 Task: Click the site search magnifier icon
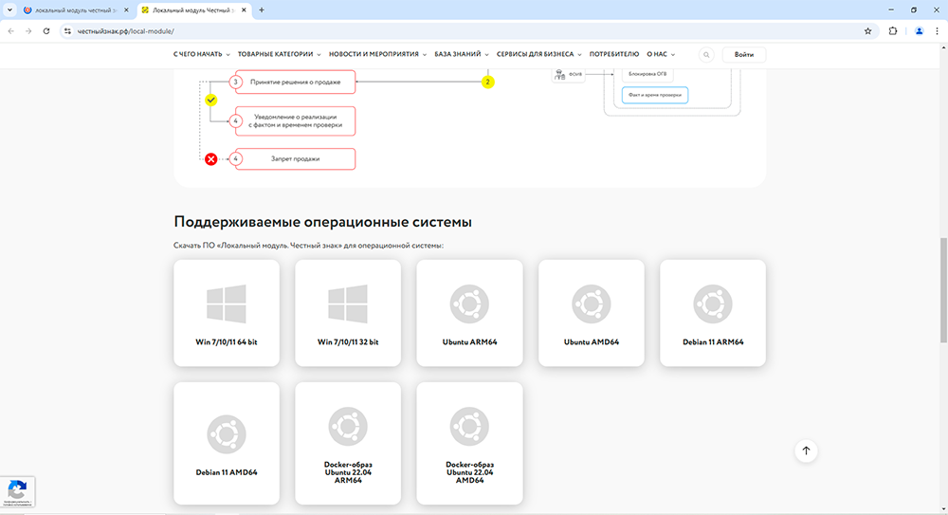click(x=706, y=55)
